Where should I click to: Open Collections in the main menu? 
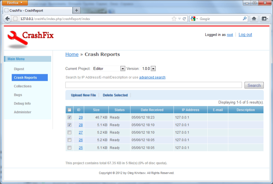tap(23, 86)
